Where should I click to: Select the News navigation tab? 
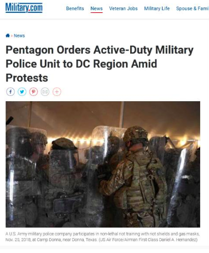click(x=97, y=8)
